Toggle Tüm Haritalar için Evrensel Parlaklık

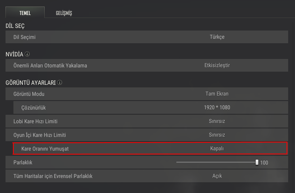click(x=217, y=176)
